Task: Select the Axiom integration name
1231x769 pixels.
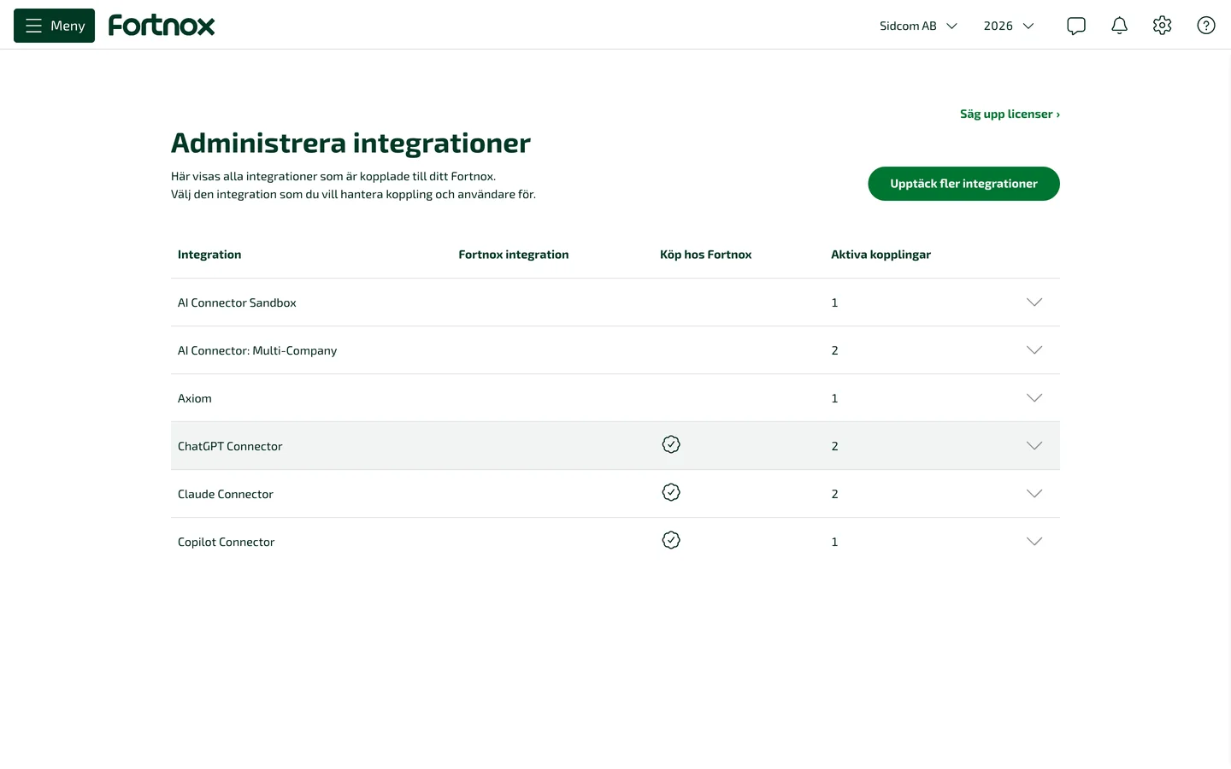Action: [x=195, y=398]
